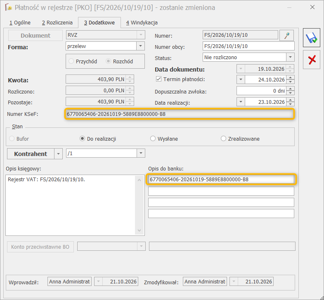Expand the Konto przeciwstawne BO combo box
The image size is (324, 300).
point(142,246)
